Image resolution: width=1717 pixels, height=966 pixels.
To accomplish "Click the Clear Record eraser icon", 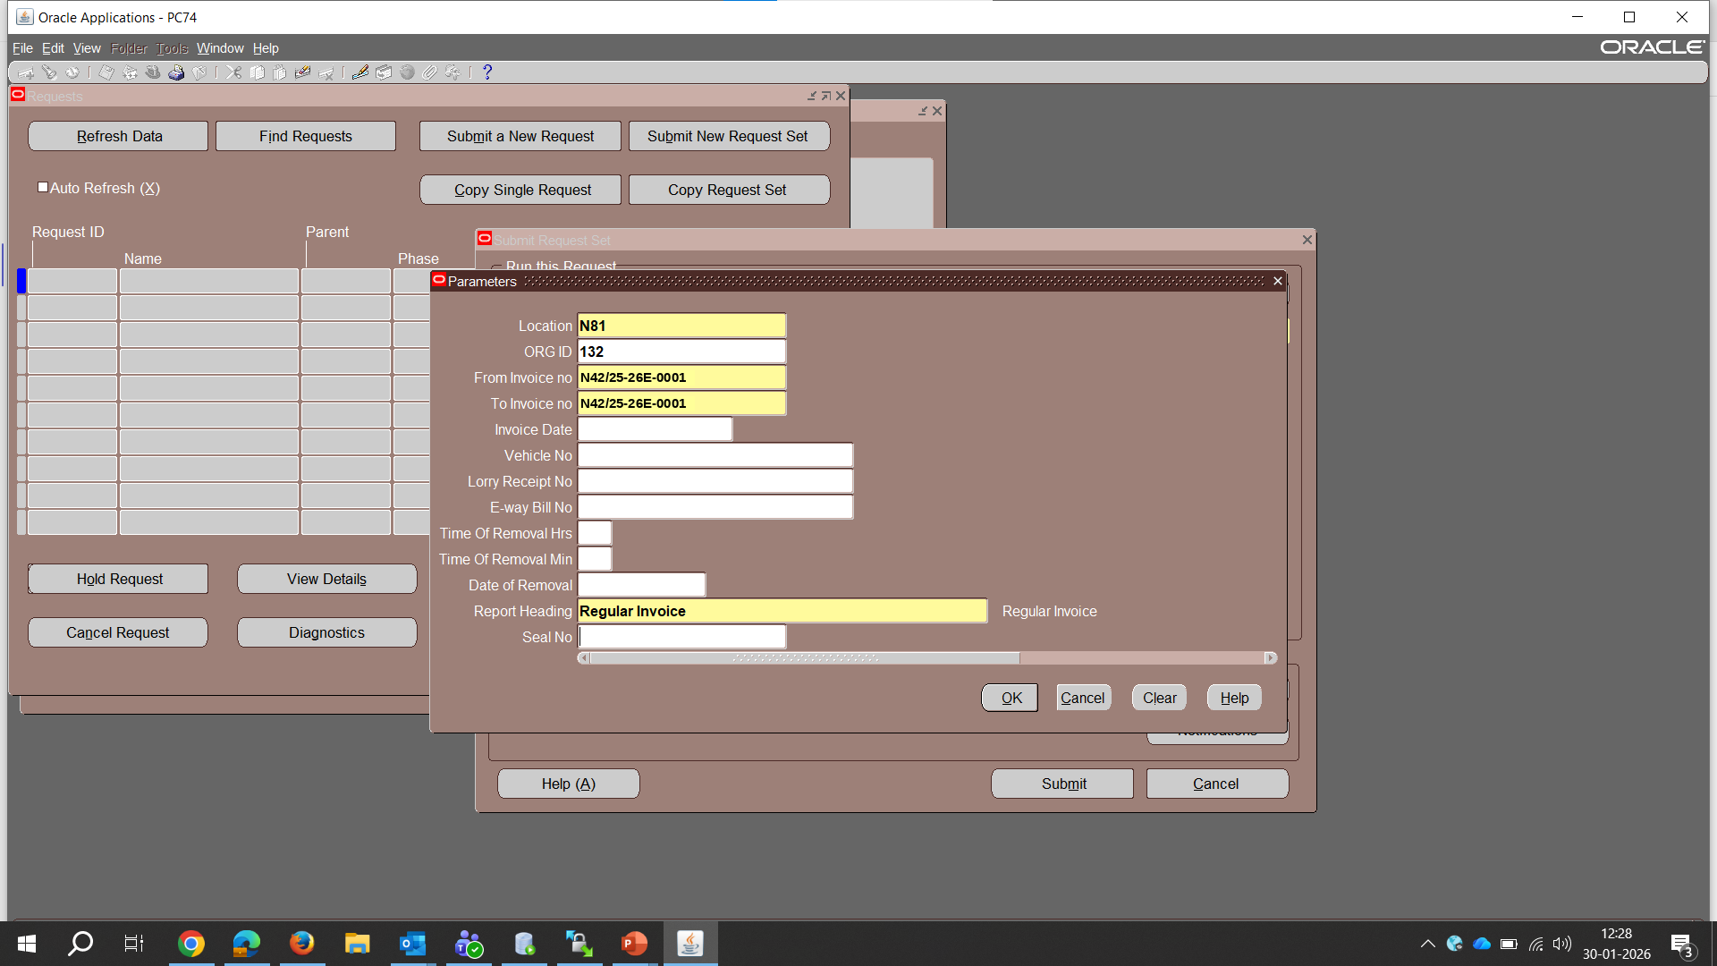I will (303, 72).
